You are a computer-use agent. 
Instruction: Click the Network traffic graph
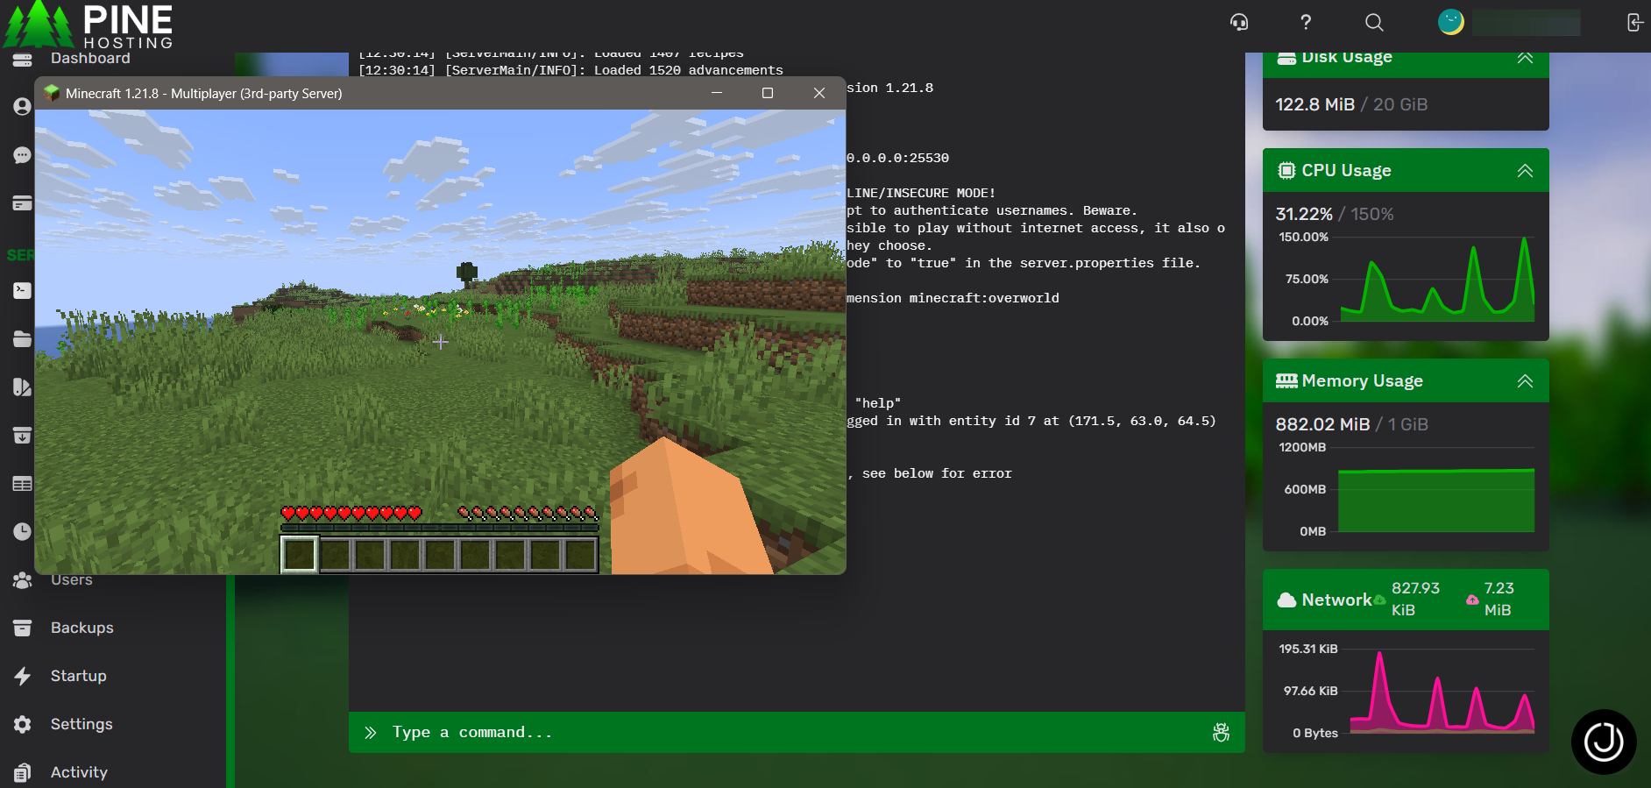click(x=1442, y=691)
